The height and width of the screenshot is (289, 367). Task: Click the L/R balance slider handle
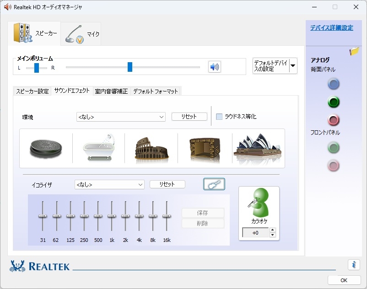click(x=37, y=68)
